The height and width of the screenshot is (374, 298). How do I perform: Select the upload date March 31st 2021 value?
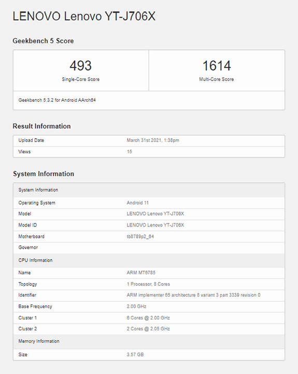(x=153, y=140)
